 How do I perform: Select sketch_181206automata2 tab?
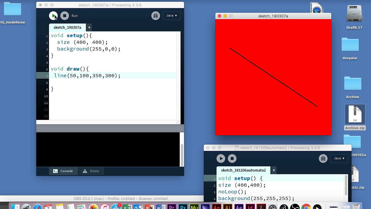point(243,170)
